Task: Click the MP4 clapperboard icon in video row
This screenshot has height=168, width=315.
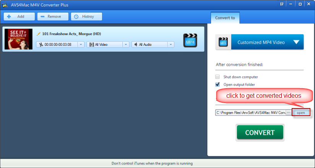Action: tap(190, 40)
